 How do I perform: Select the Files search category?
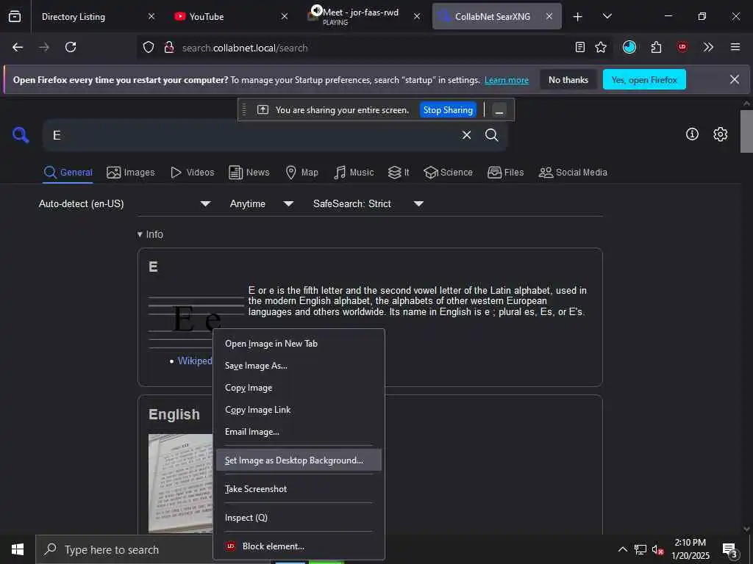[x=505, y=173]
